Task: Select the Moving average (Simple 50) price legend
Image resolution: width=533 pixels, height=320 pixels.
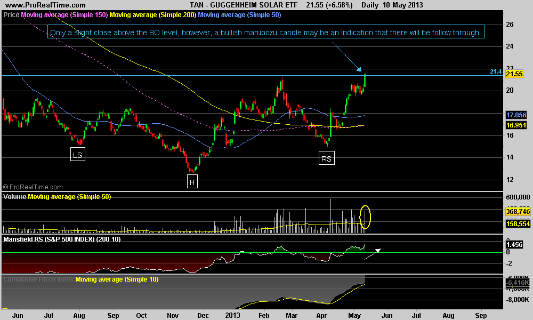Action: 239,15
